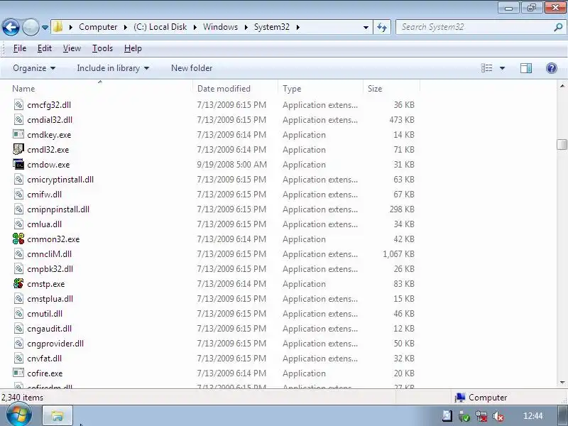Expand arrow after Computer breadcrumb
This screenshot has height=426, width=568.
pos(126,27)
